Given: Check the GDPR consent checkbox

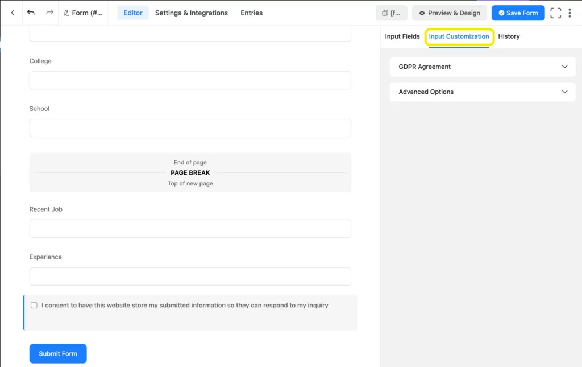Looking at the screenshot, I should 34,306.
